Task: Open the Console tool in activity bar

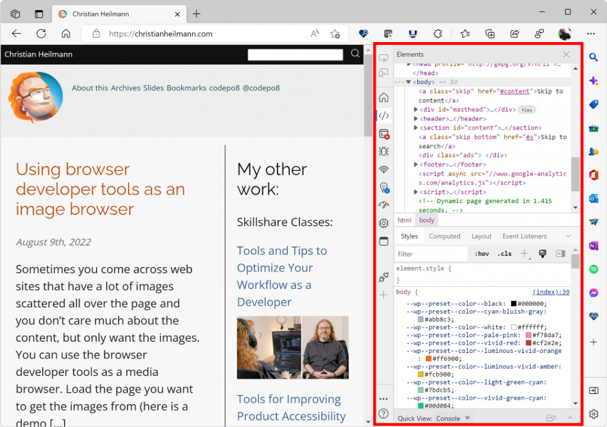Action: [x=384, y=134]
